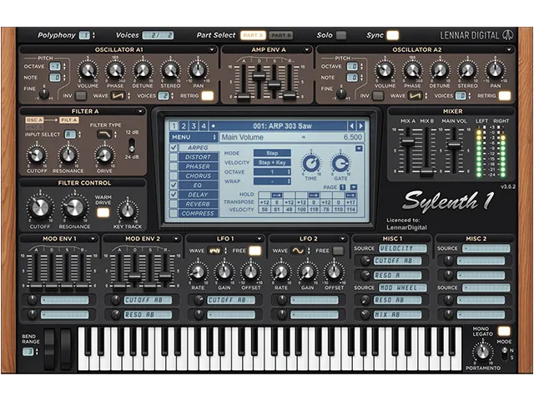This screenshot has width=534, height=401.
Task: Select PART A
Action: tap(253, 35)
